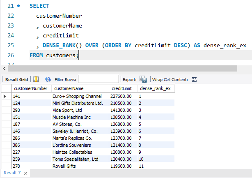
Task: Click customer number 187 cell
Action: (31, 124)
